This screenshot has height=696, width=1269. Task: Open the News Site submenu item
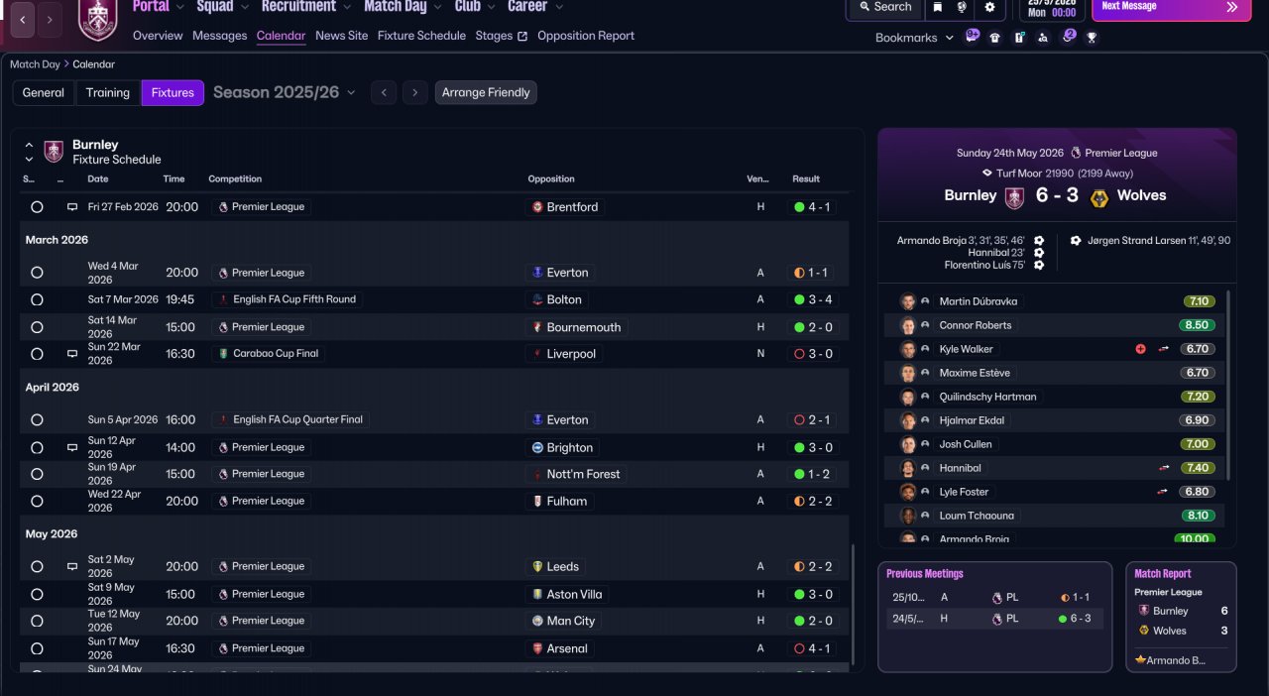point(342,36)
